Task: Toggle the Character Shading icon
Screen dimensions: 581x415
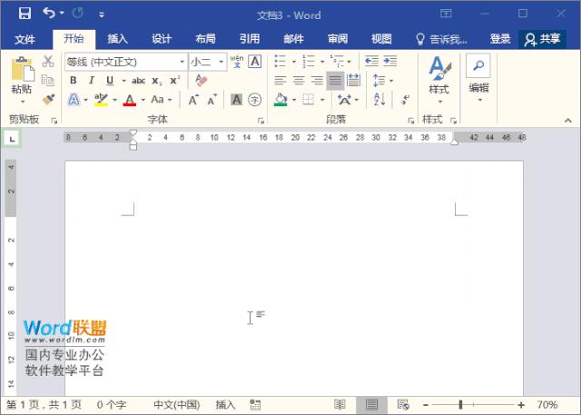Action: [236, 99]
